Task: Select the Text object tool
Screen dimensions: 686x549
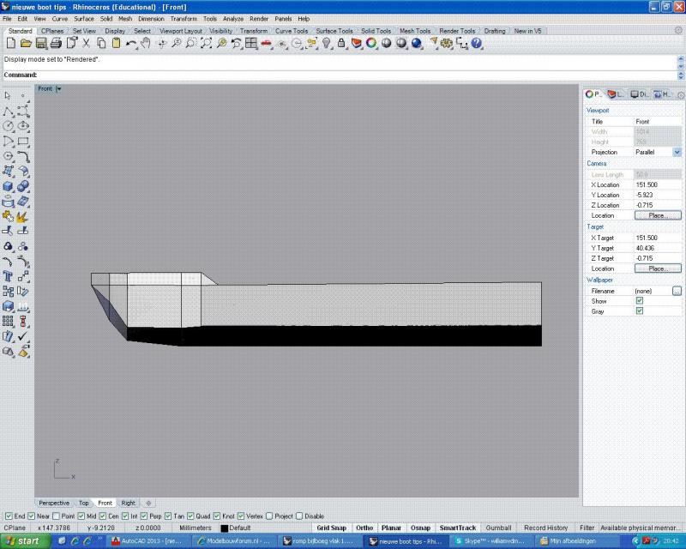Action: (8, 276)
